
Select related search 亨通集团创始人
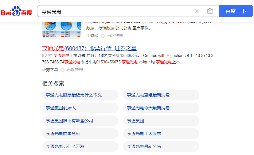click(80, 108)
